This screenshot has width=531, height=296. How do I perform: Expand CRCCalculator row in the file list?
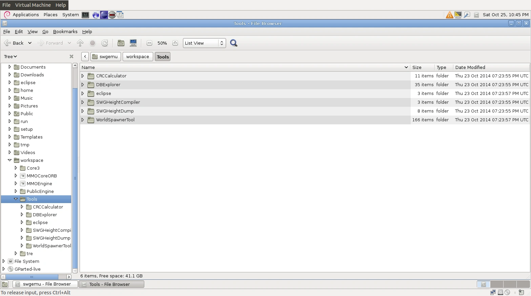83,76
